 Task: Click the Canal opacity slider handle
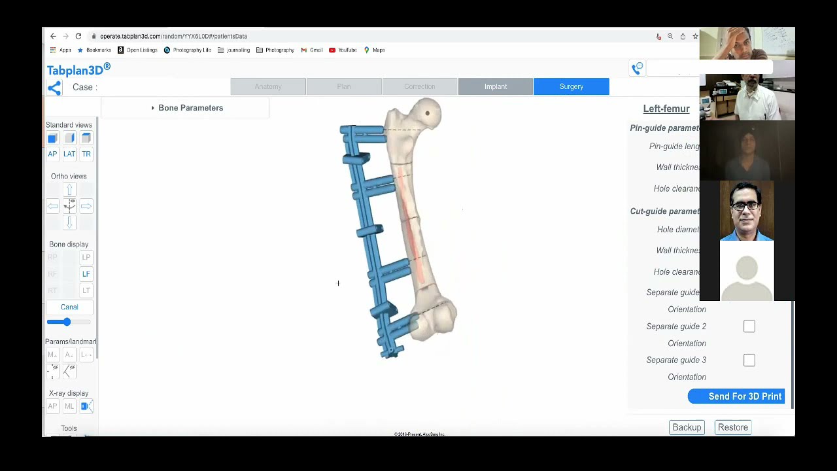pyautogui.click(x=67, y=322)
